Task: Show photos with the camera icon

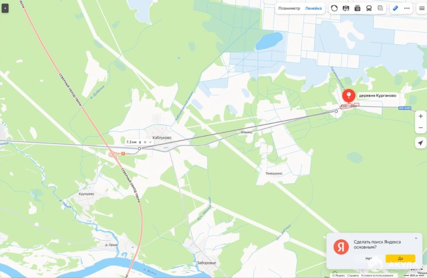Action: 357,8
